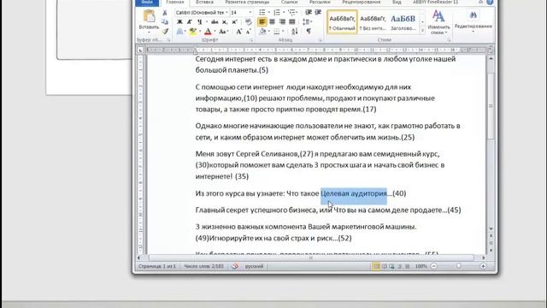Open the Change Case (Aa) menu

[x=223, y=32]
